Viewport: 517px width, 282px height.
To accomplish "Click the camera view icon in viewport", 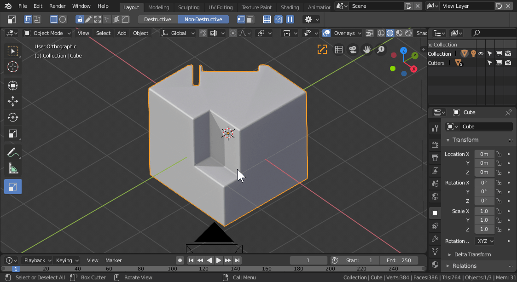I will [x=353, y=50].
